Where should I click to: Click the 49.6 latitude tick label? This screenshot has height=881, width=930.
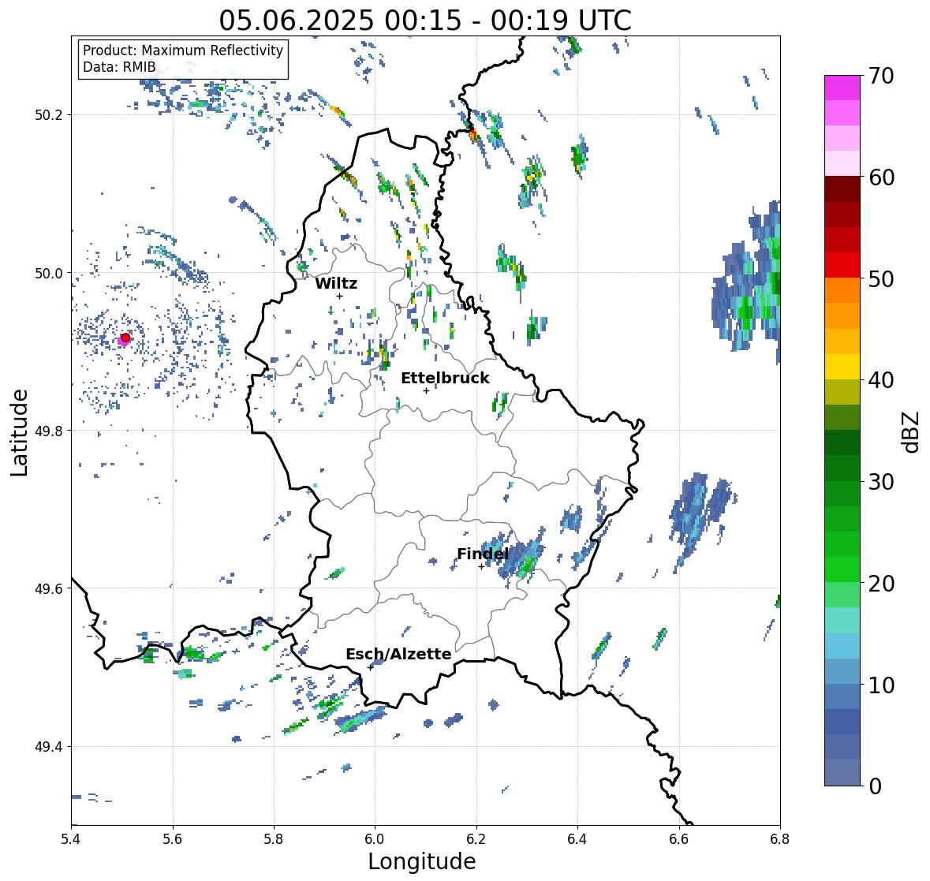click(48, 588)
